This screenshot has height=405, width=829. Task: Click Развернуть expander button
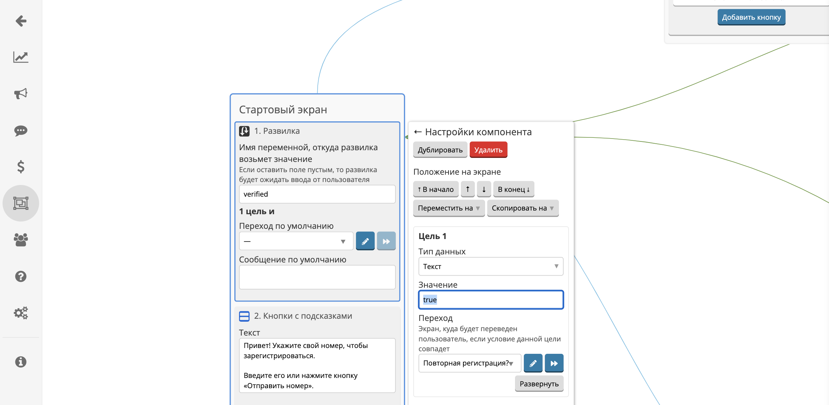click(540, 383)
